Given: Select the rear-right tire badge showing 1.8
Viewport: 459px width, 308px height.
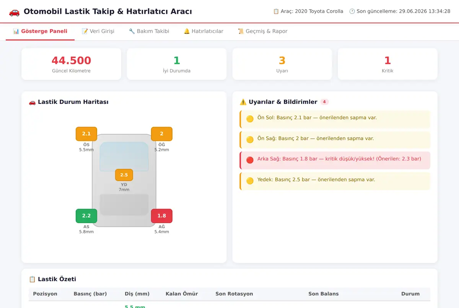Looking at the screenshot, I should 161,216.
